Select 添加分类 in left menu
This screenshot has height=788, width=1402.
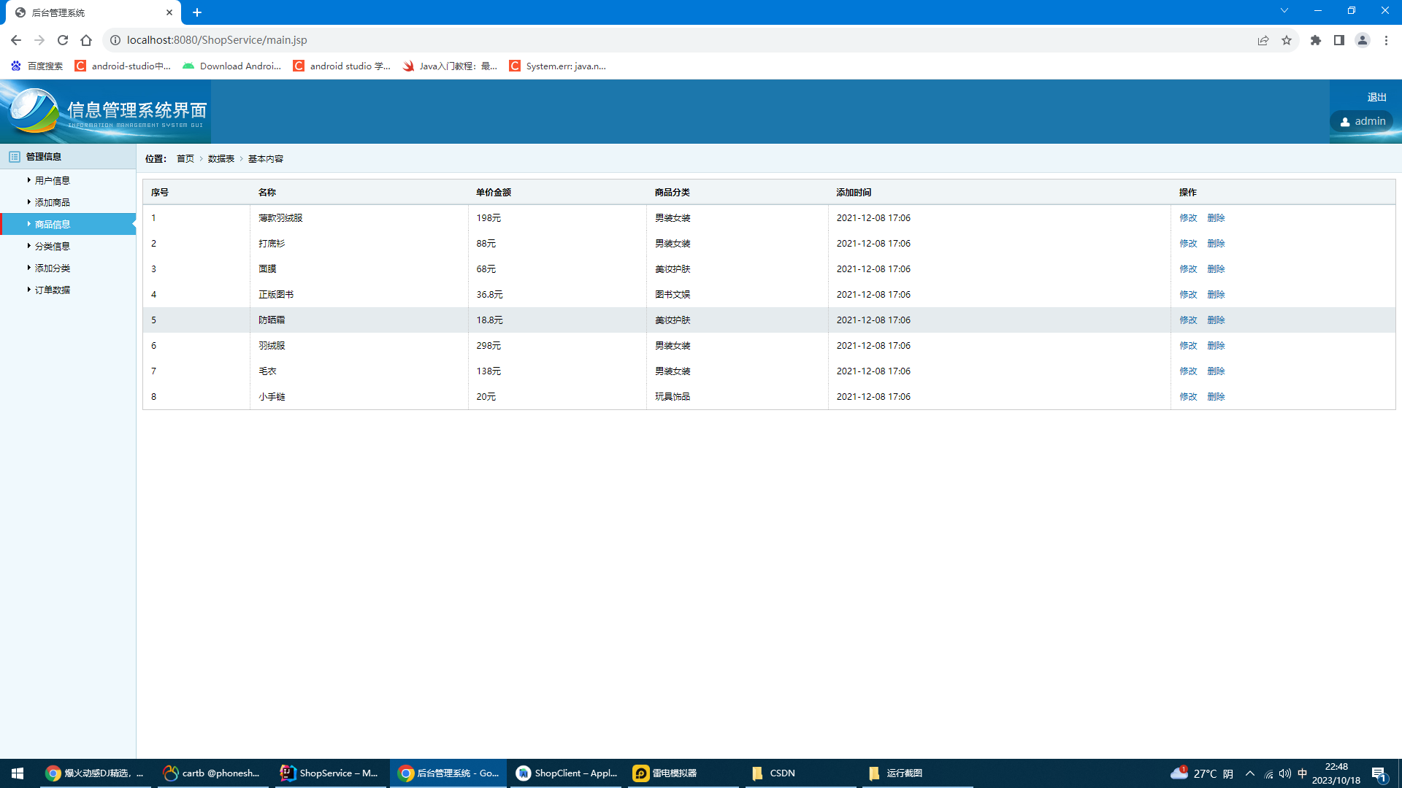click(x=52, y=268)
